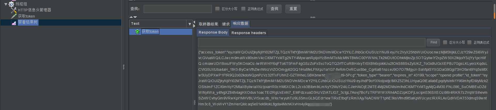Select 获取token result in results list
The height and width of the screenshot is (110, 496).
point(150,32)
